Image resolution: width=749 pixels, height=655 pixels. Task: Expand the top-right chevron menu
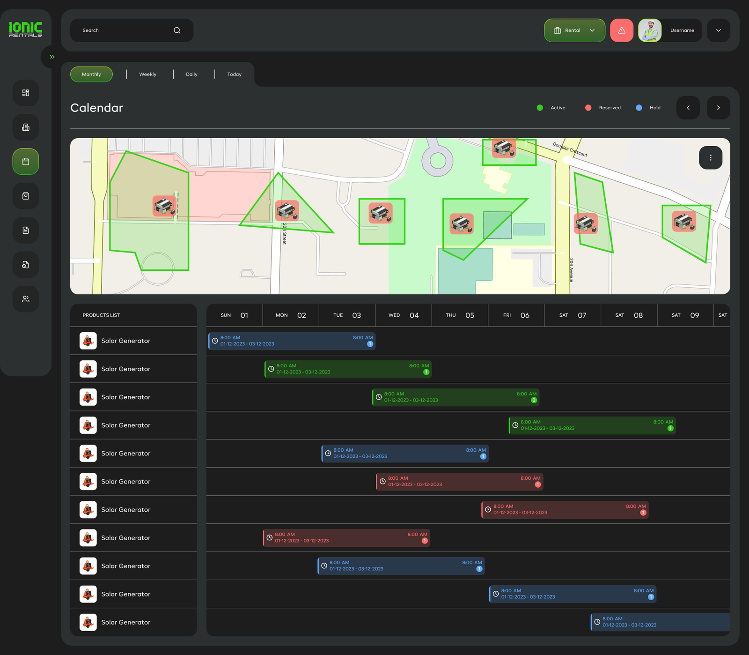719,30
